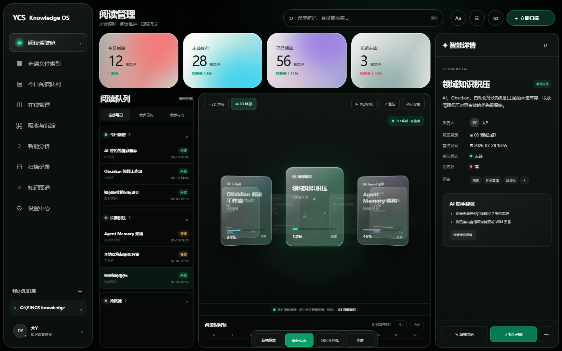
Task: Click the 知识图谱 diamond icon
Action: tap(20, 188)
